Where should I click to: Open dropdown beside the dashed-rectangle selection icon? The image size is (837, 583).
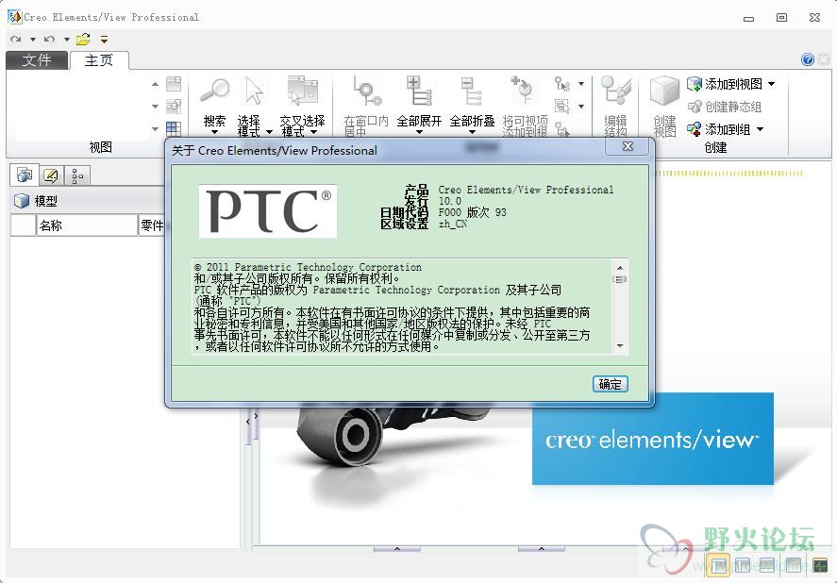581,107
